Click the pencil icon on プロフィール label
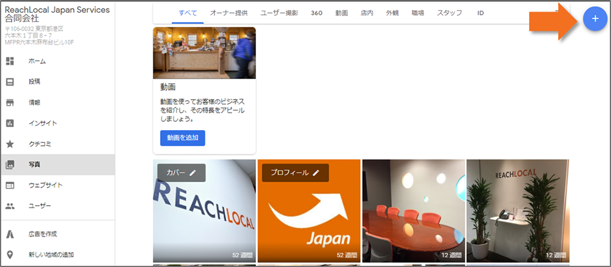 point(316,173)
